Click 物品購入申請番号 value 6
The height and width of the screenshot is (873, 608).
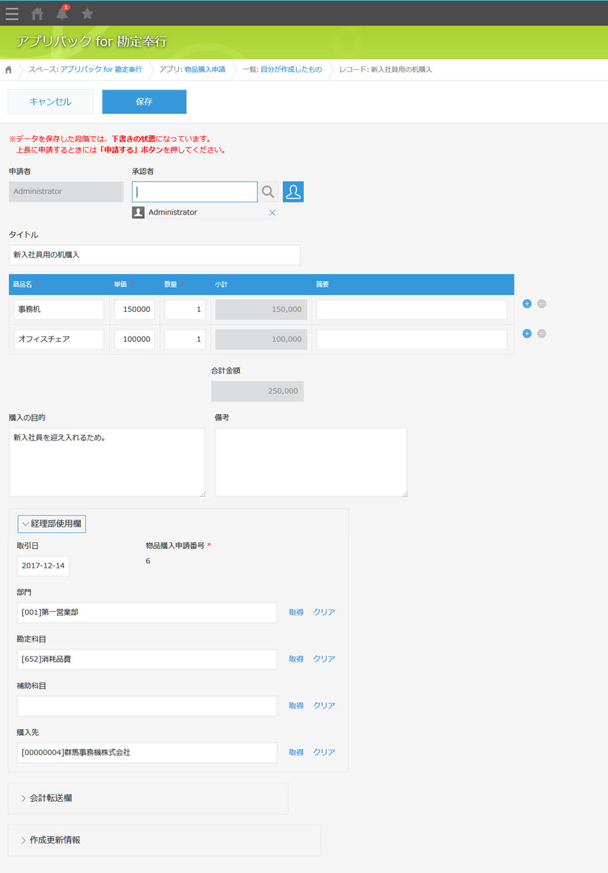(148, 561)
